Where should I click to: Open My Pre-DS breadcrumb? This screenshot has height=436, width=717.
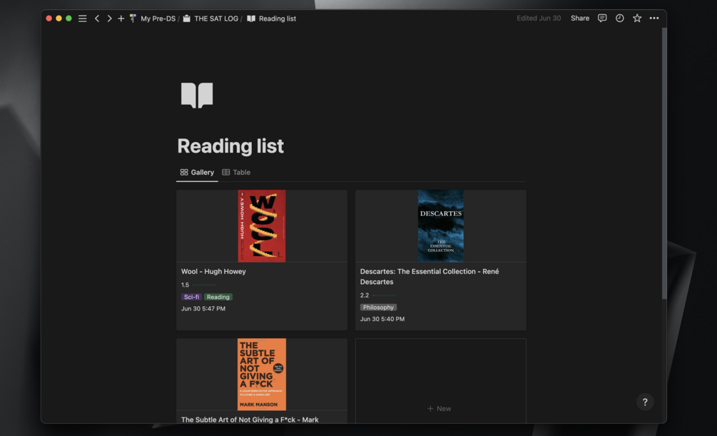click(158, 19)
